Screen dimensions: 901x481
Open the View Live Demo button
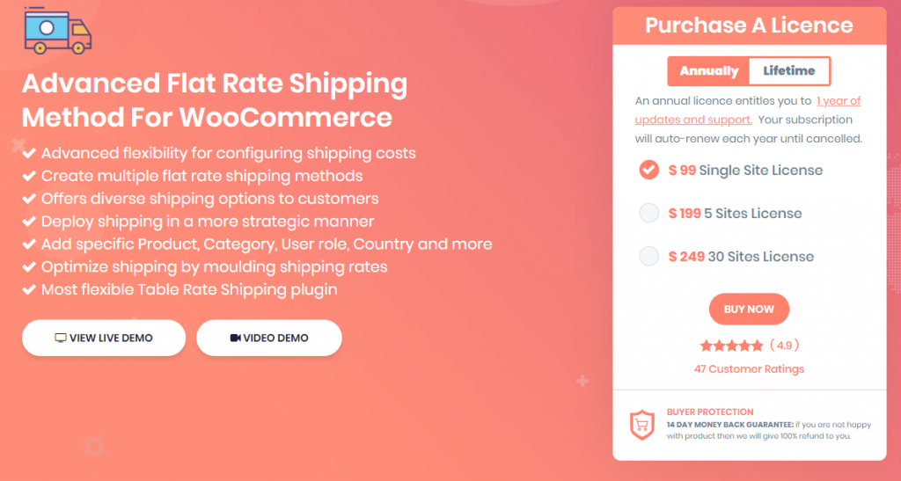[104, 338]
